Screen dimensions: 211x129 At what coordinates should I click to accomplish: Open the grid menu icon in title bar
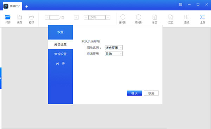(181, 5)
